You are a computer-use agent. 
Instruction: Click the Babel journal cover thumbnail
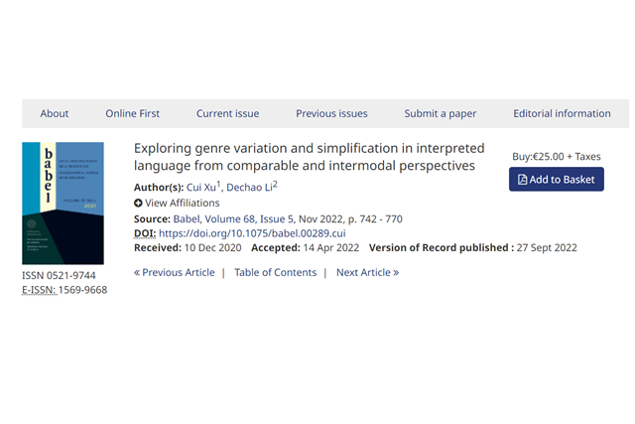(x=63, y=203)
